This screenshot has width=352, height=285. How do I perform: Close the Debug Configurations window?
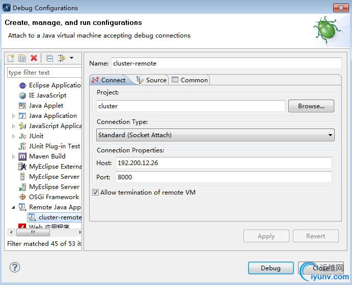tap(341, 8)
